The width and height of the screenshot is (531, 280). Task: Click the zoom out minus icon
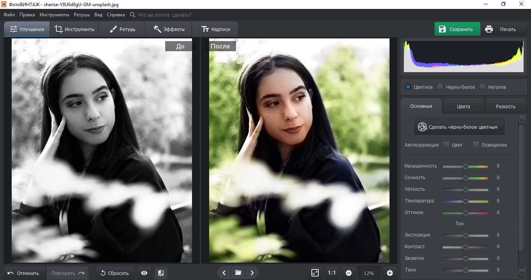pos(349,273)
